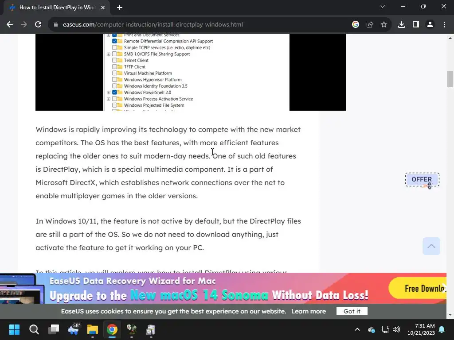Open the plant-icon app on taskbar
This screenshot has height=340, width=454.
coord(131,329)
